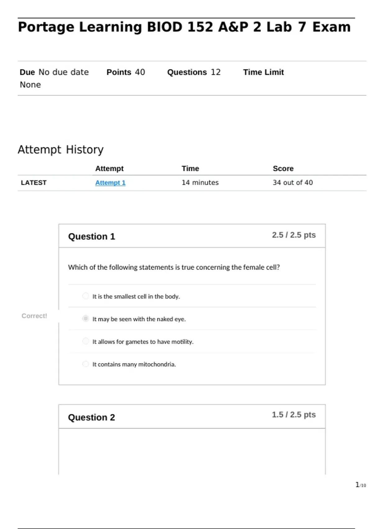The image size is (373, 529).
Task: Click the '1.5 / 2.5 pts' score label
Action: [x=294, y=415]
